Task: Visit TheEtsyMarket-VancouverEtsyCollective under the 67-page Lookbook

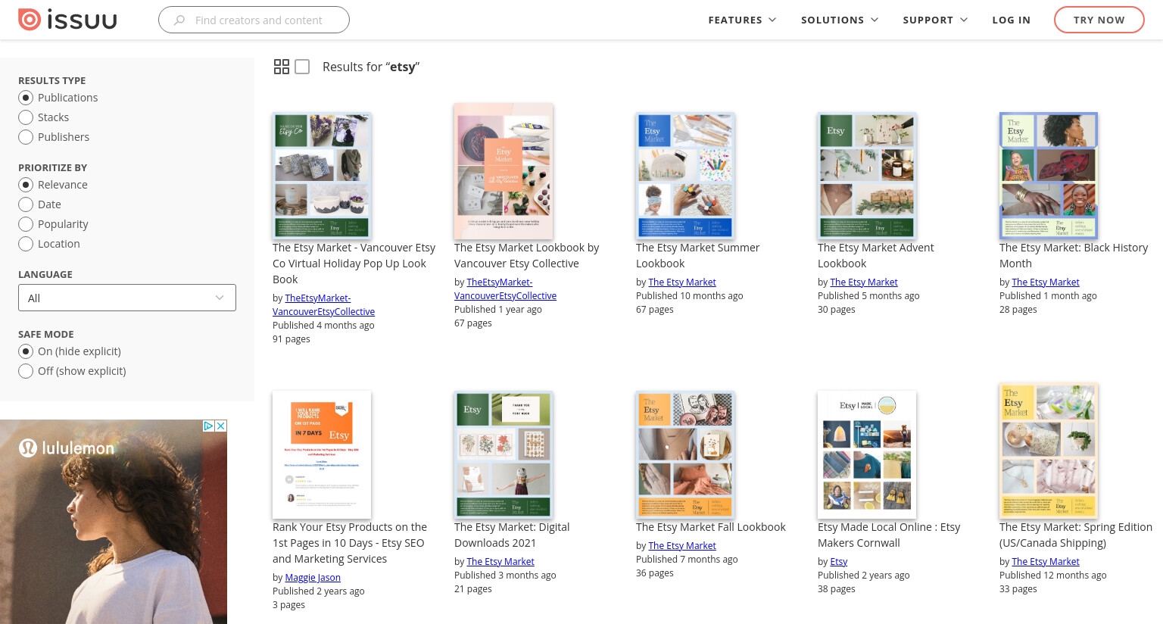Action: tap(506, 289)
